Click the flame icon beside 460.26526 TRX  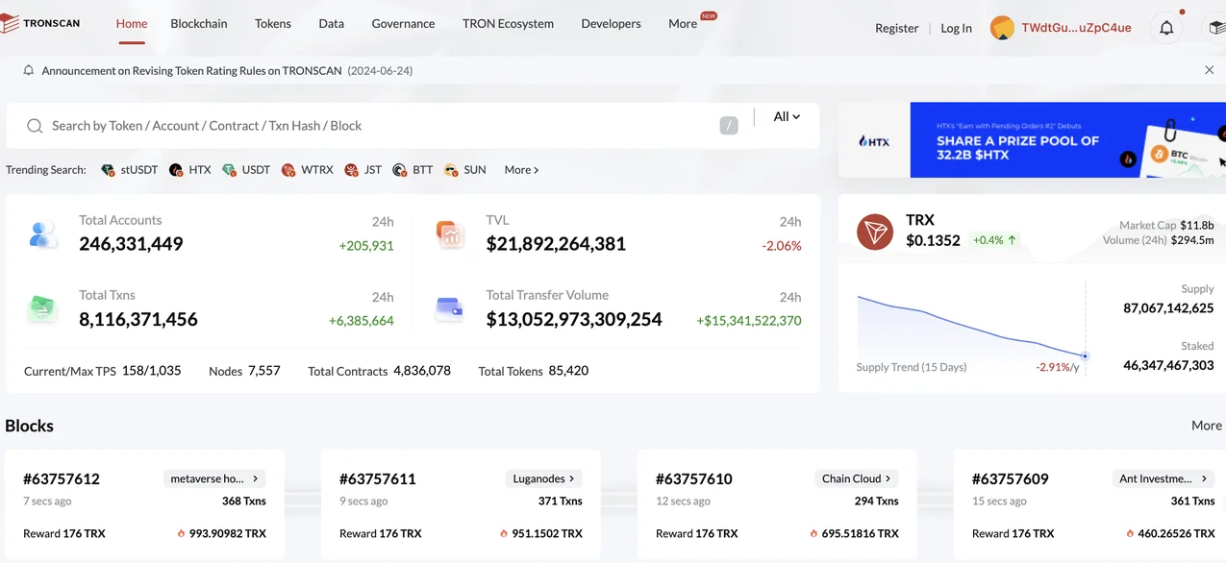point(1131,533)
